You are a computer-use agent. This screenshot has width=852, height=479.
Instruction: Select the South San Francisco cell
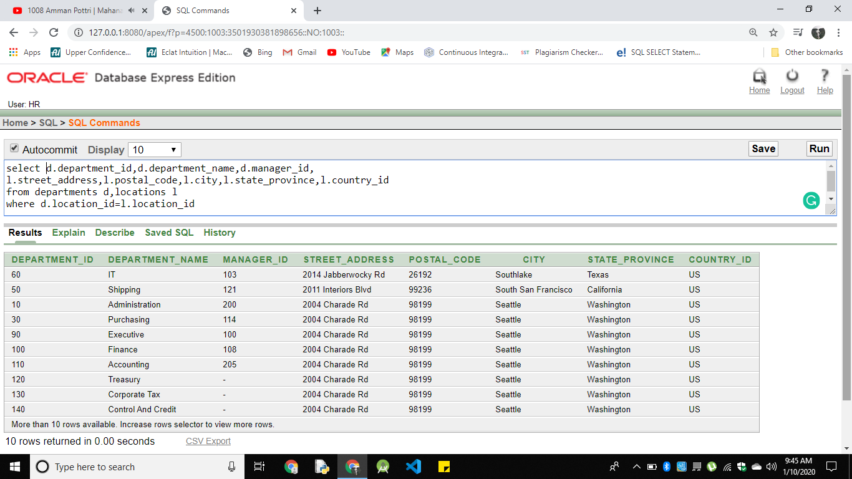(534, 289)
